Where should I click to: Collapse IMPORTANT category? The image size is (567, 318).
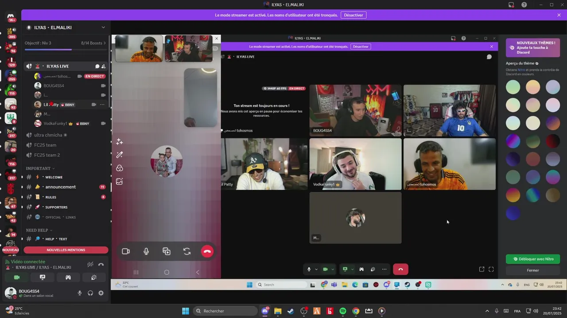[x=40, y=168]
